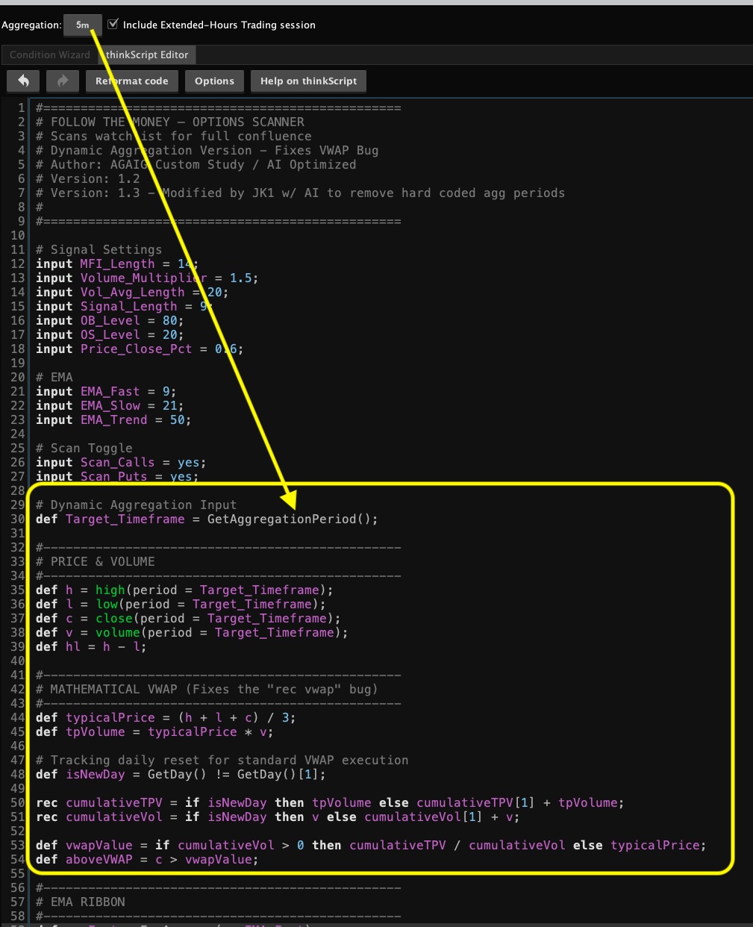Click the '# FOLLOW THE MONEY – OPTIONS SCANNER' comment
Screen dimensions: 753x927
(x=170, y=122)
